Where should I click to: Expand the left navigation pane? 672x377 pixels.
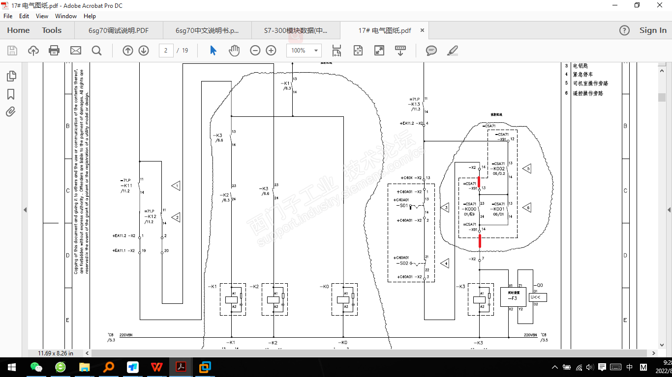pyautogui.click(x=25, y=210)
